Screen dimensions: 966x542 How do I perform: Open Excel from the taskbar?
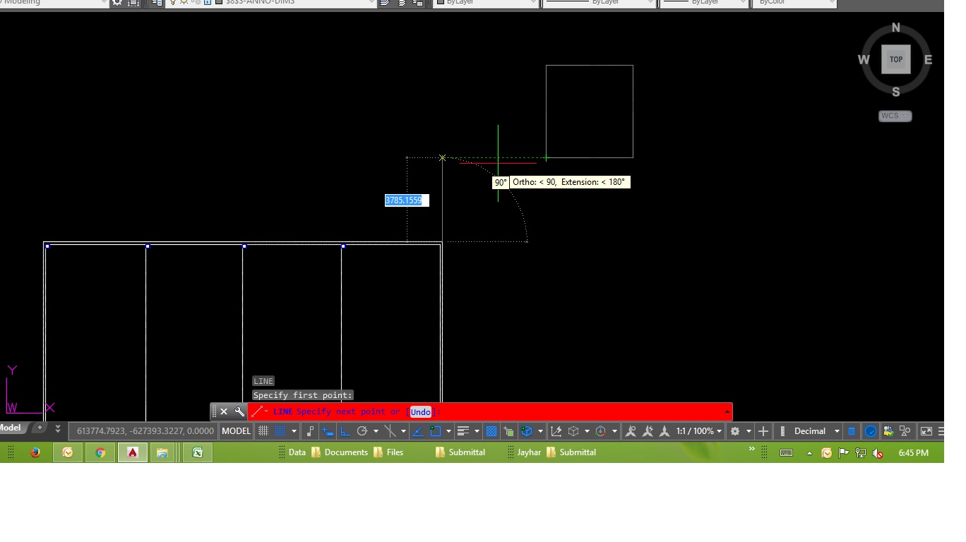tap(198, 452)
